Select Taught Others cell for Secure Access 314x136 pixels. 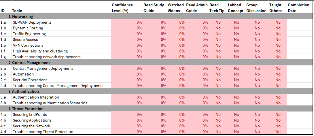tap(278, 39)
